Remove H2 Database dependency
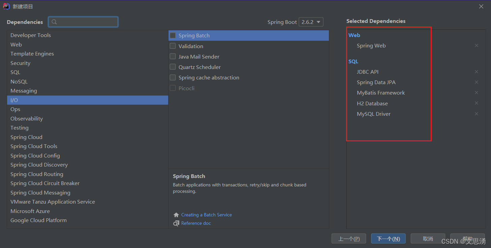 point(477,103)
